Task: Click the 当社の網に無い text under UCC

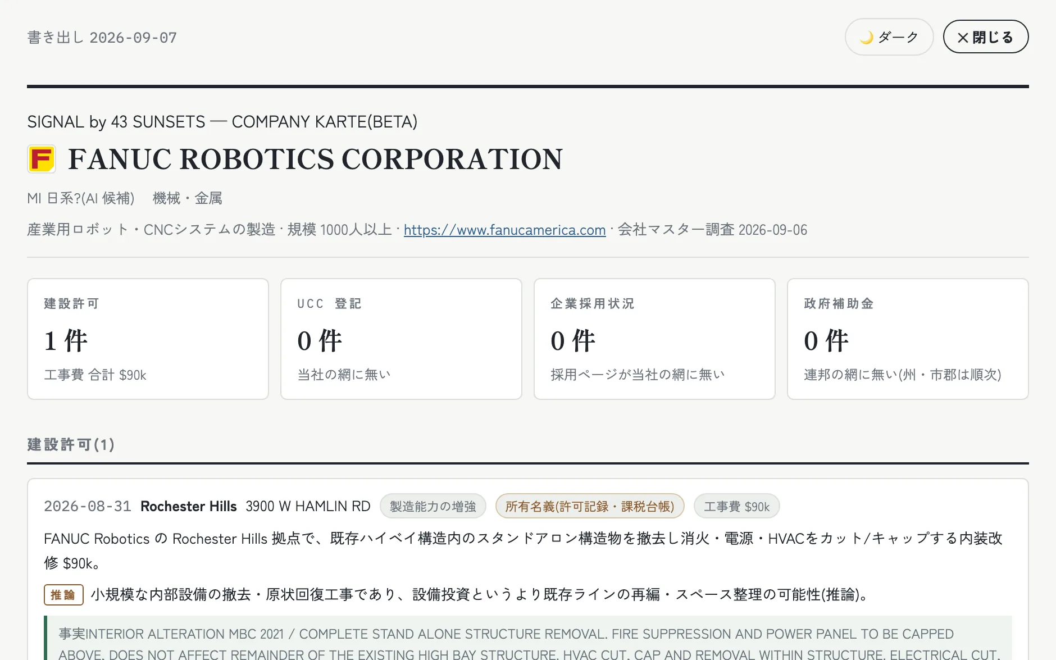Action: (344, 375)
